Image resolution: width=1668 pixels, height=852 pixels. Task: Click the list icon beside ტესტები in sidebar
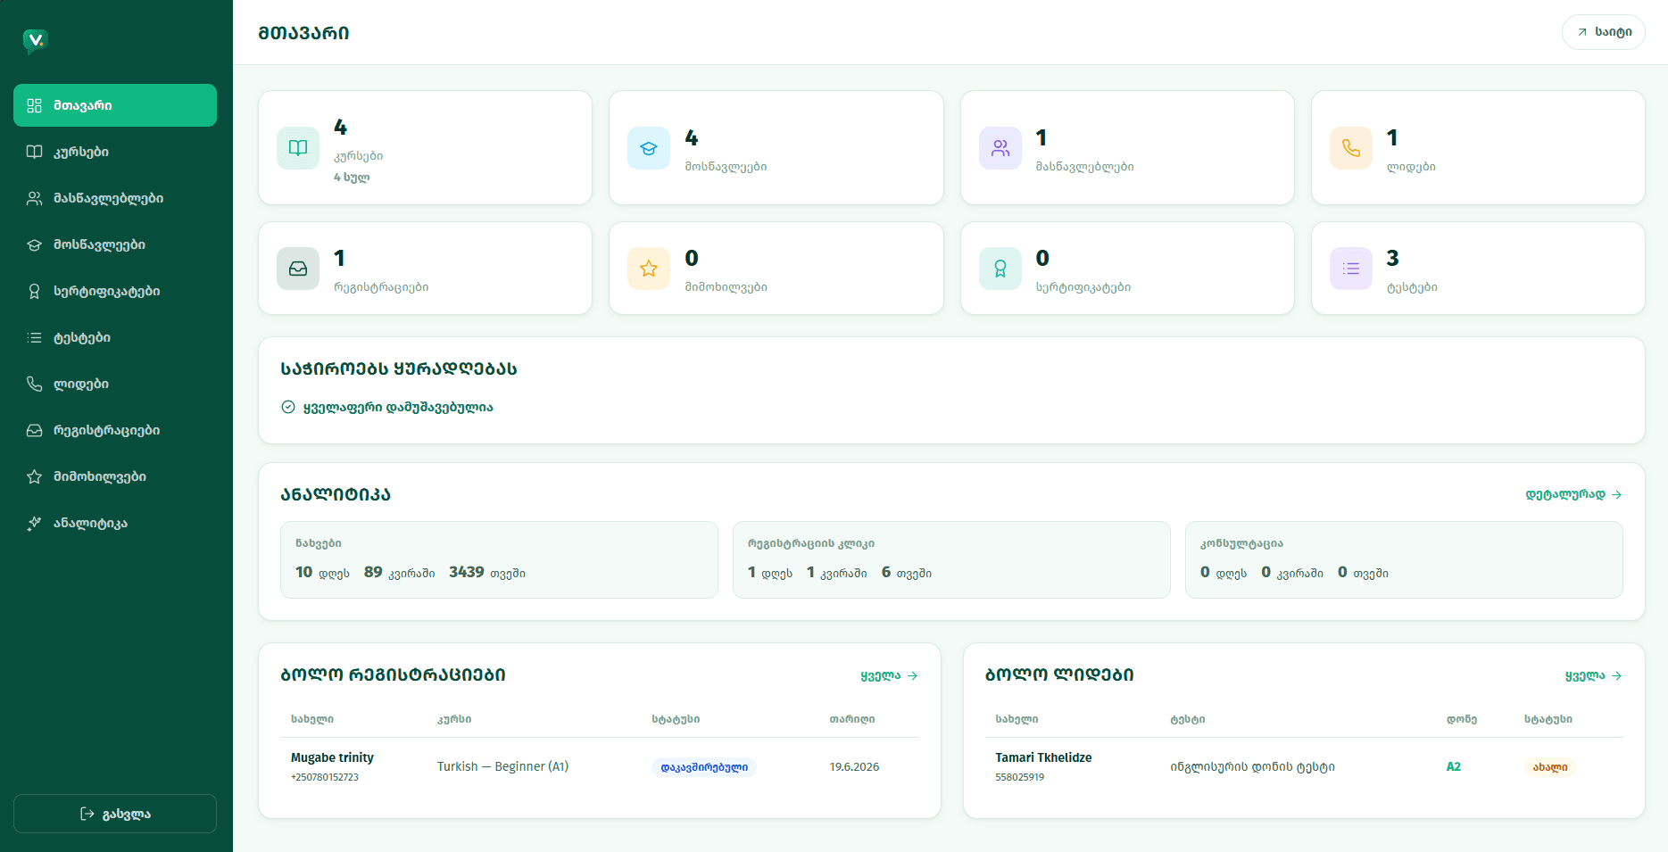point(34,337)
